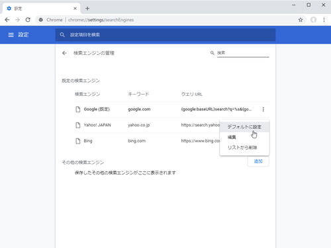Maximize the Chrome window
Viewport: 331px width, 248px height.
[x=308, y=5]
